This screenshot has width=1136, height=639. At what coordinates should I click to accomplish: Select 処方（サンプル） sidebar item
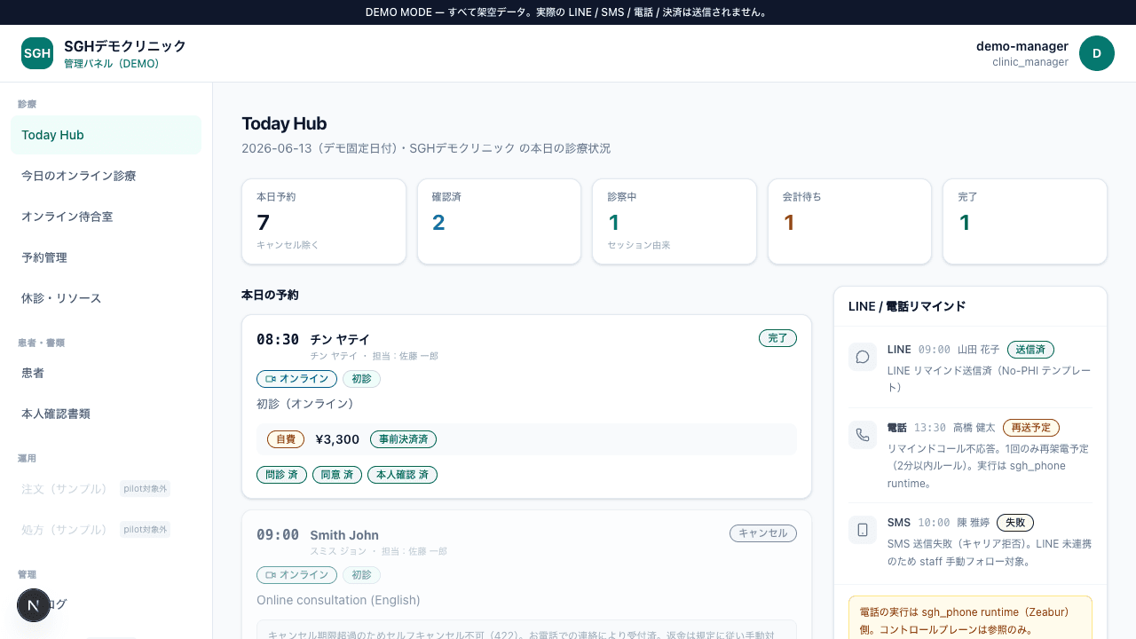click(x=106, y=530)
